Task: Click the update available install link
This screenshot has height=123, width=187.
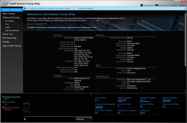Action: [x=49, y=9]
